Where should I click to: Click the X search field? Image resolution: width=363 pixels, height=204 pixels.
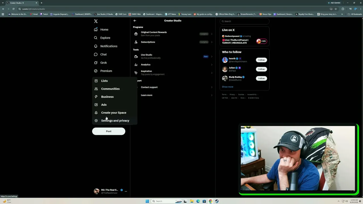(x=244, y=21)
